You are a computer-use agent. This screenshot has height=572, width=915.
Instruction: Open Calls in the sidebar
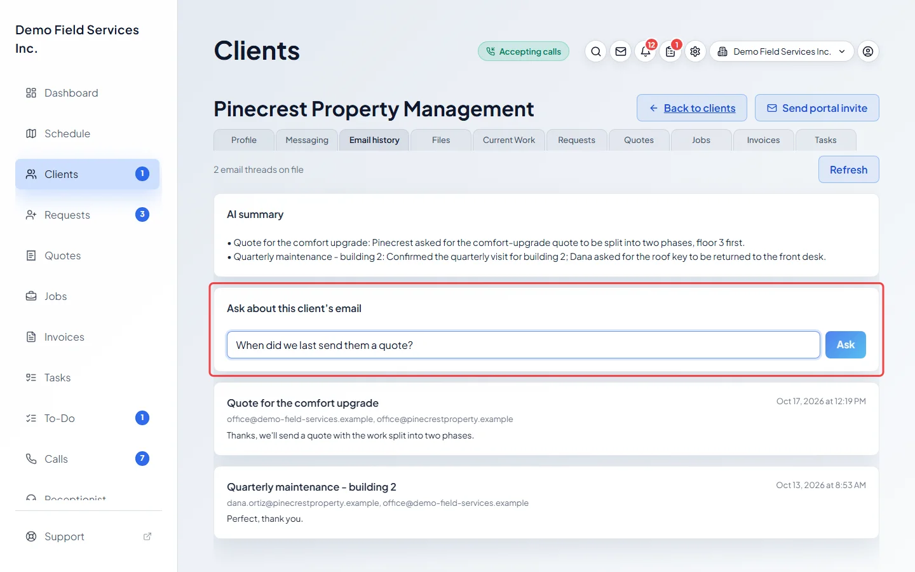(88, 459)
